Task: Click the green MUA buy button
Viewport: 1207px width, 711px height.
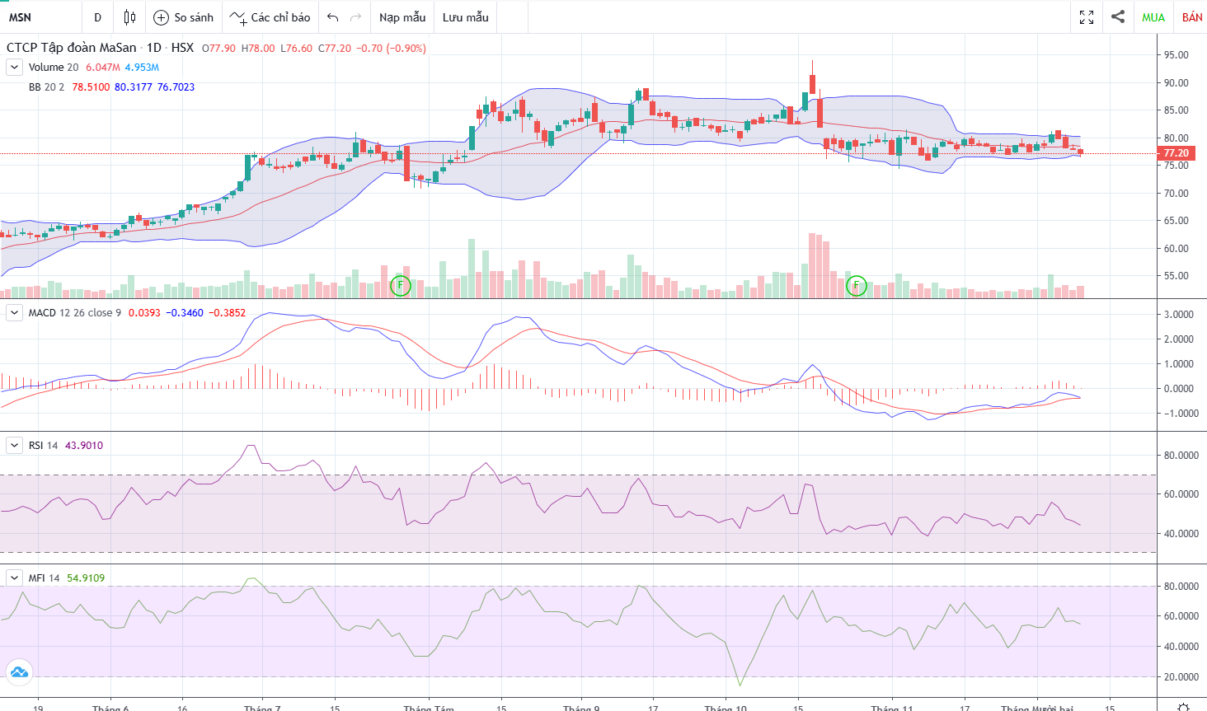Action: 1153,17
